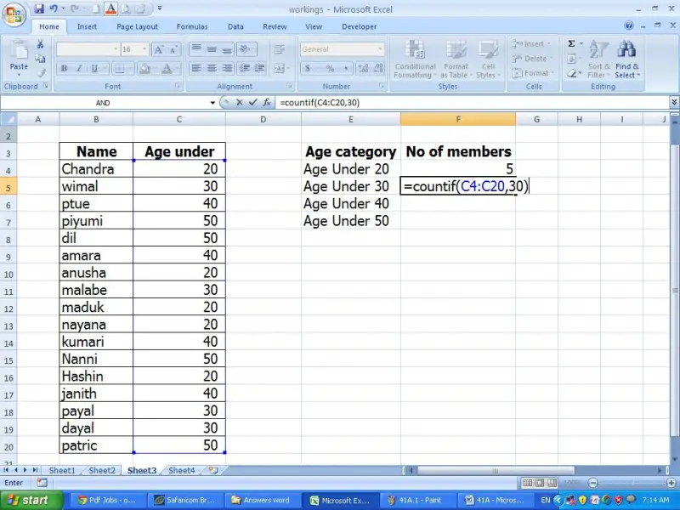Image resolution: width=680 pixels, height=510 pixels.
Task: Confirm the formula with the checkmark
Action: (x=252, y=102)
